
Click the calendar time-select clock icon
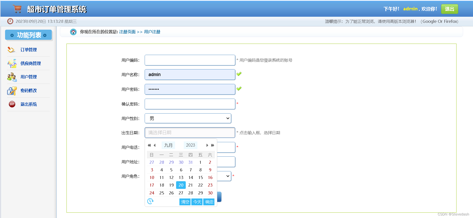click(150, 201)
